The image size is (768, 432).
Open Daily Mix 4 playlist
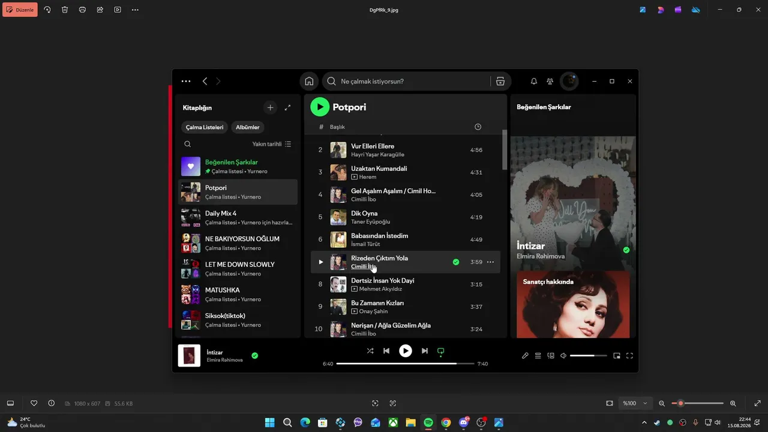tap(238, 217)
